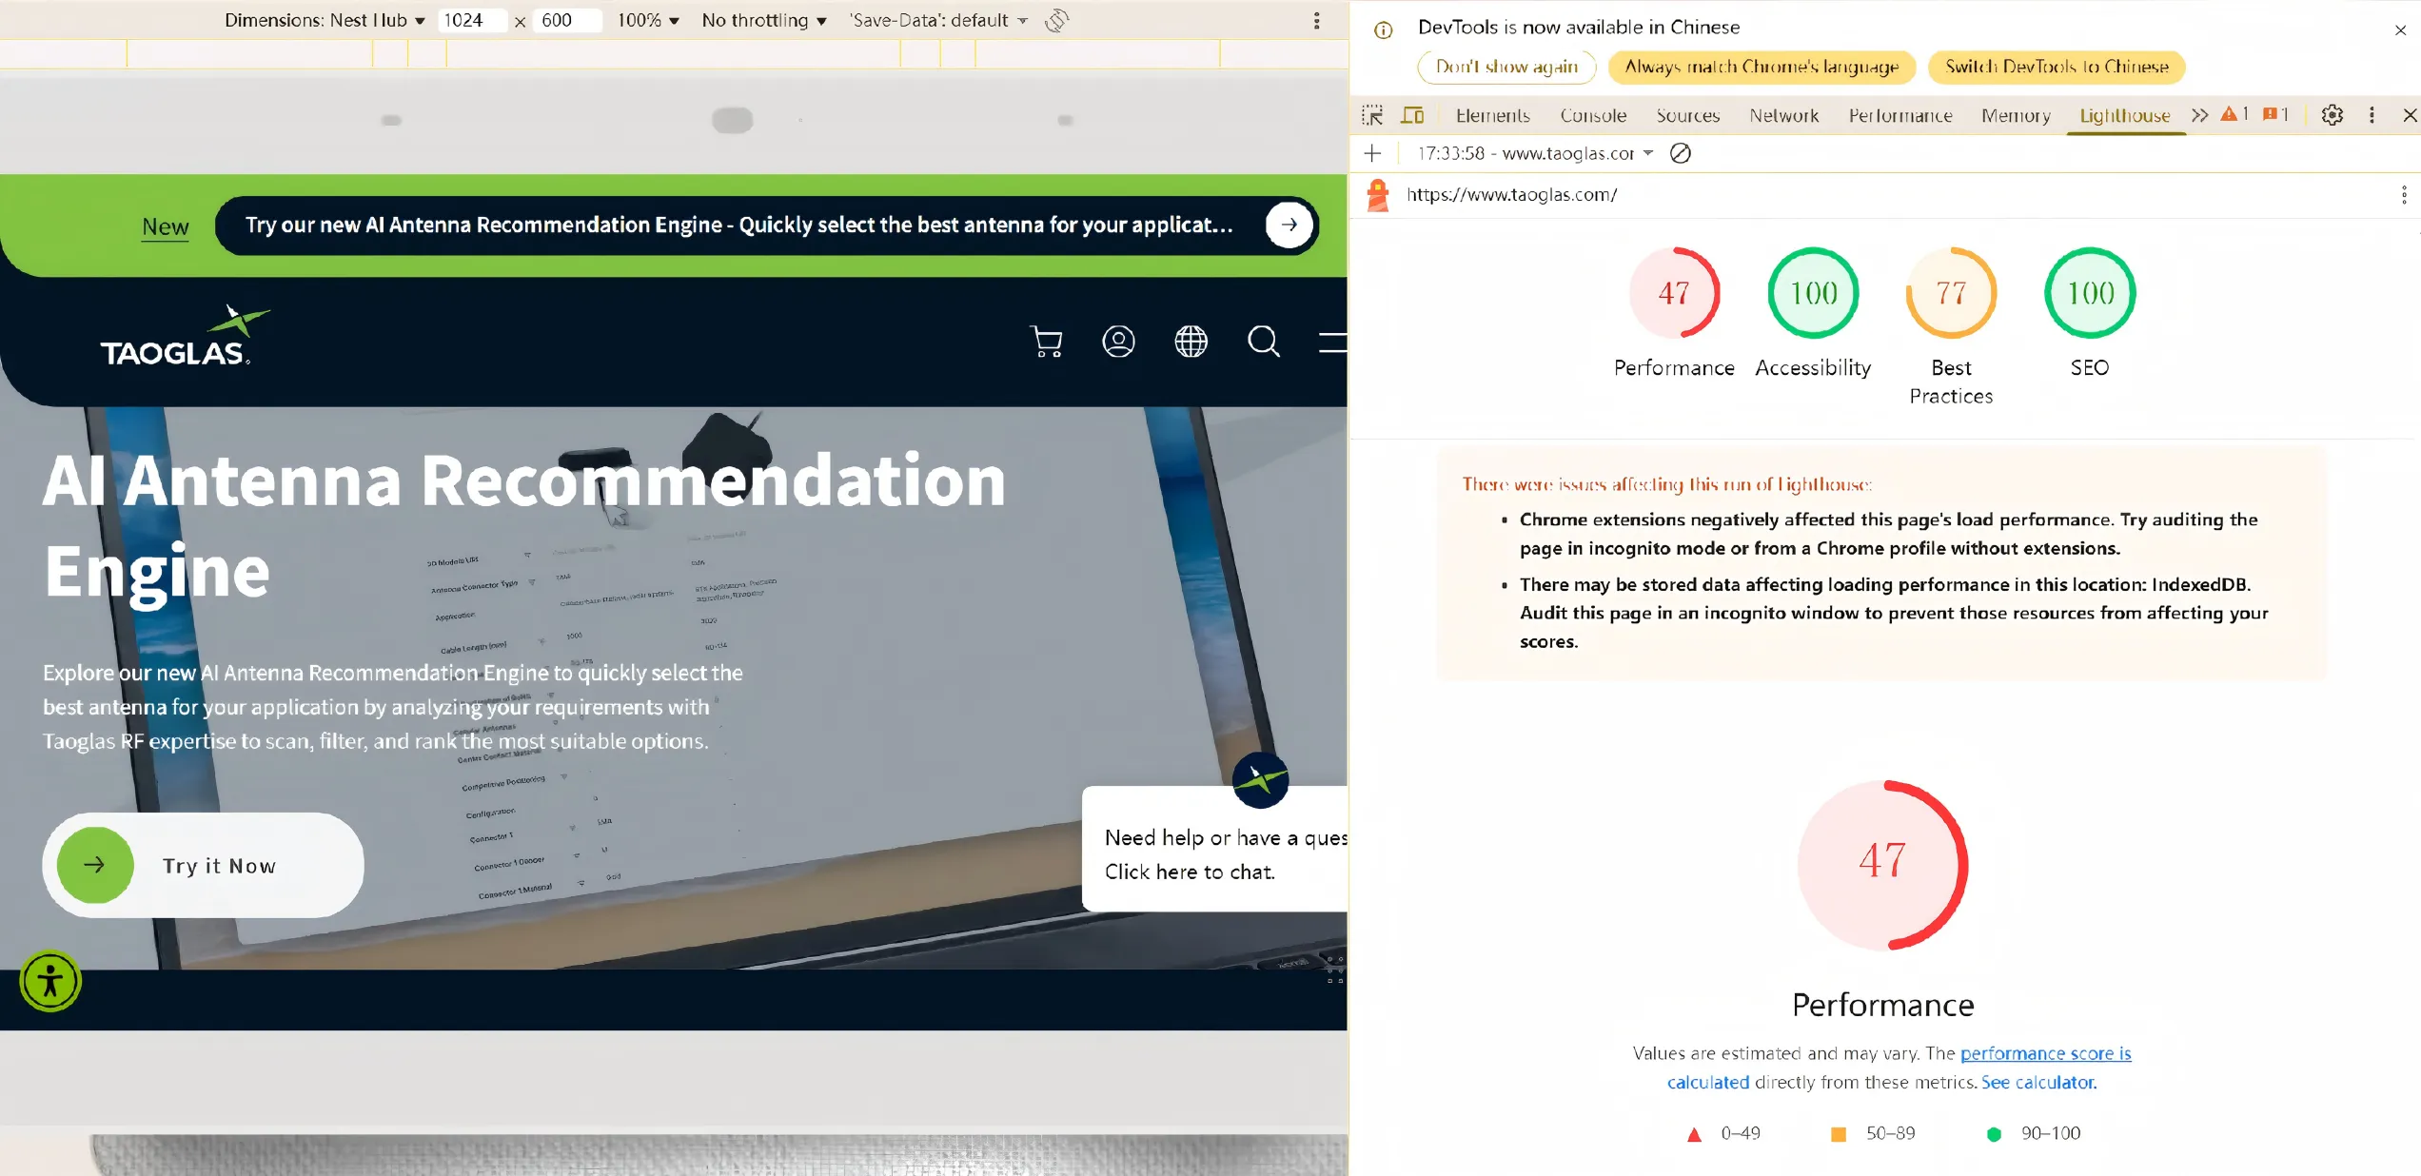Open the No throttling dropdown

tap(764, 20)
